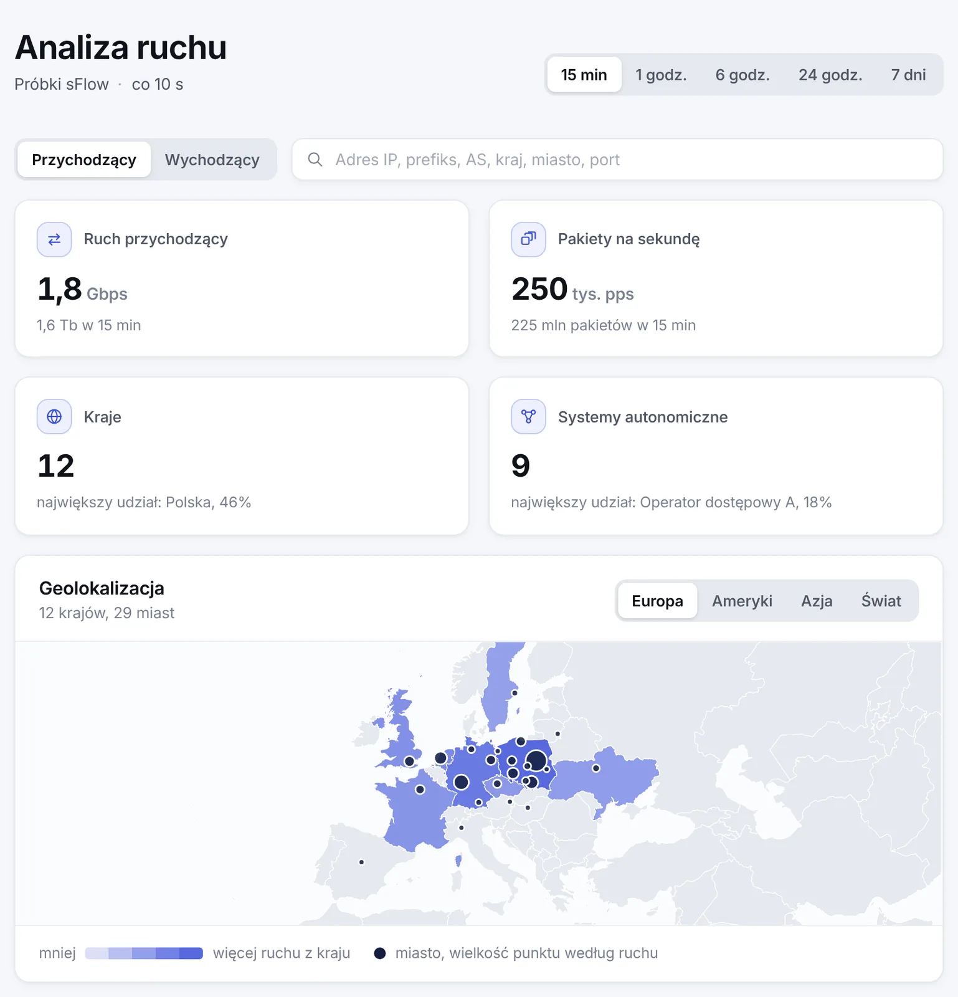Screen dimensions: 958x997
Task: Select the city dot in Sweden
Action: tap(515, 693)
